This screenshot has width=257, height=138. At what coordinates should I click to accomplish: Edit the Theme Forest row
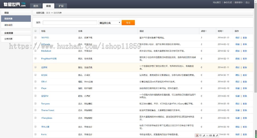pos(237,110)
